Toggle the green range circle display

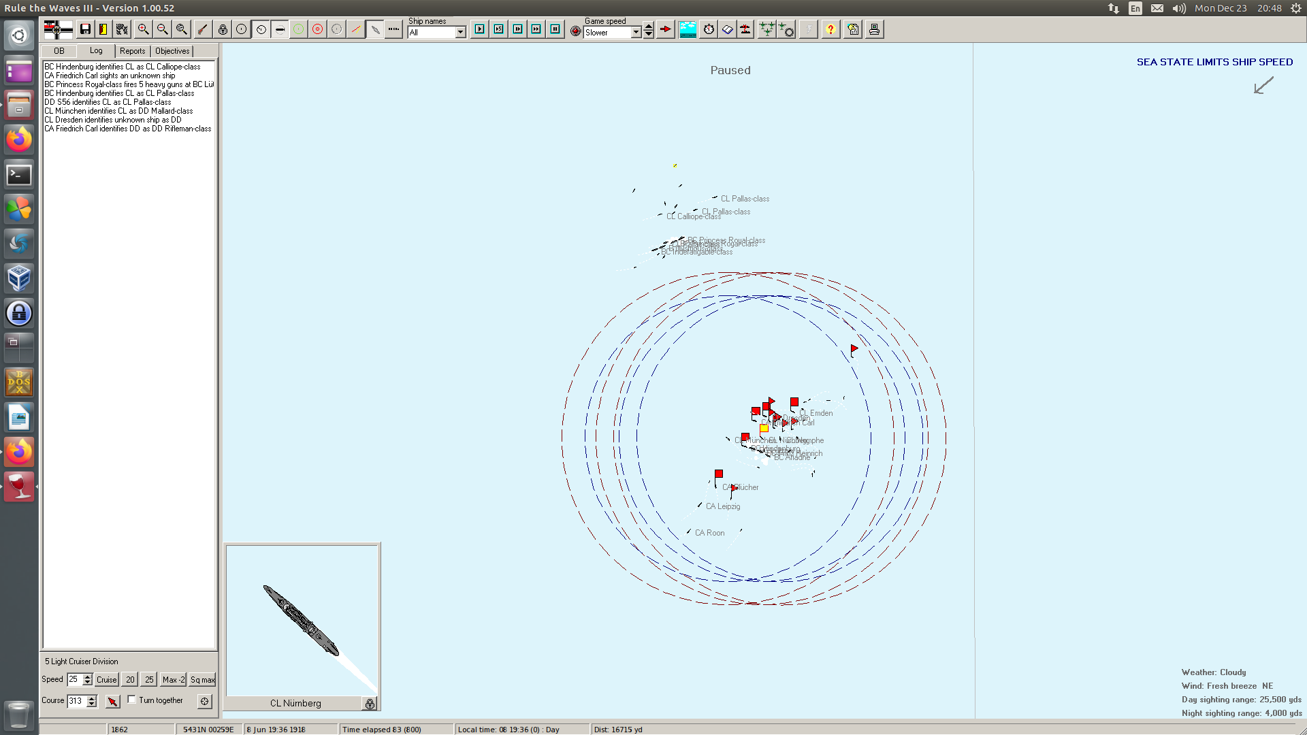coord(299,29)
